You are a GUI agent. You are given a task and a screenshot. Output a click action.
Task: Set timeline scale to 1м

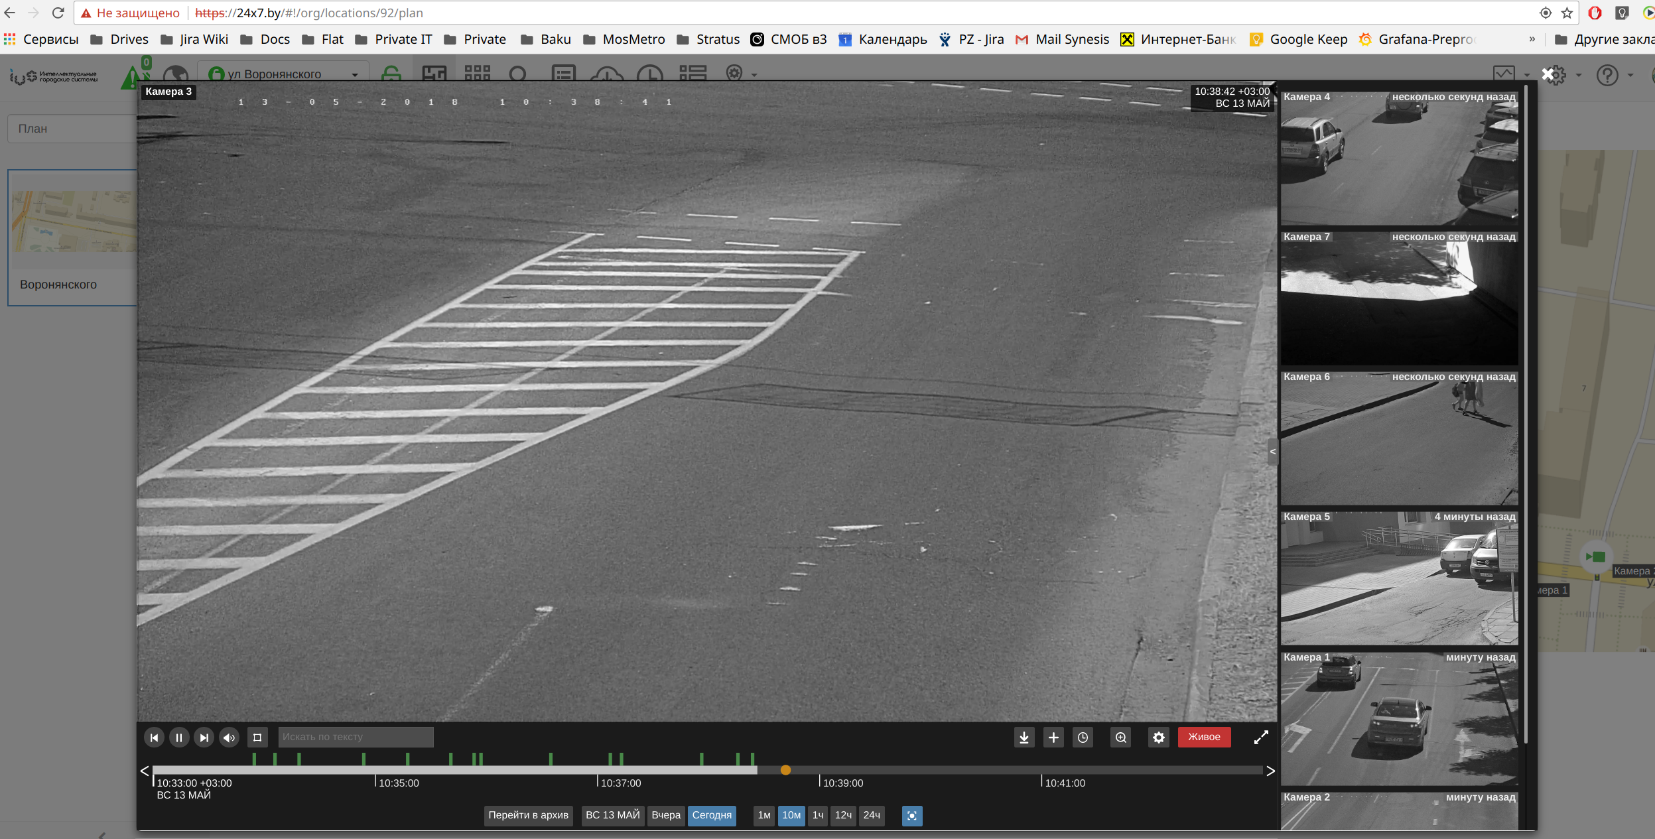click(x=764, y=815)
